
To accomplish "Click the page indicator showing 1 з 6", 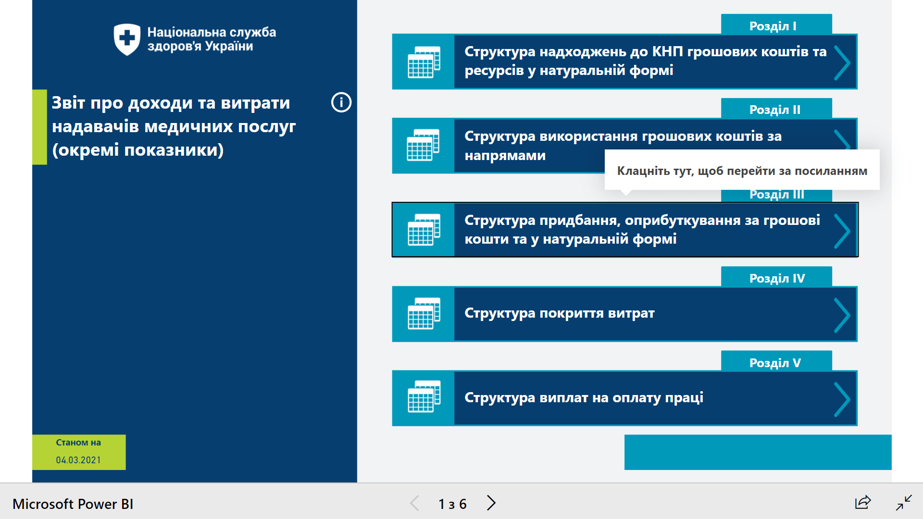I will [x=452, y=504].
